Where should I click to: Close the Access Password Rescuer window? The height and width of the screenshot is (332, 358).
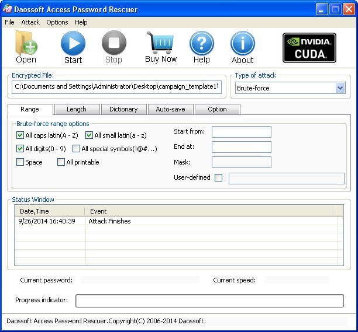click(349, 9)
